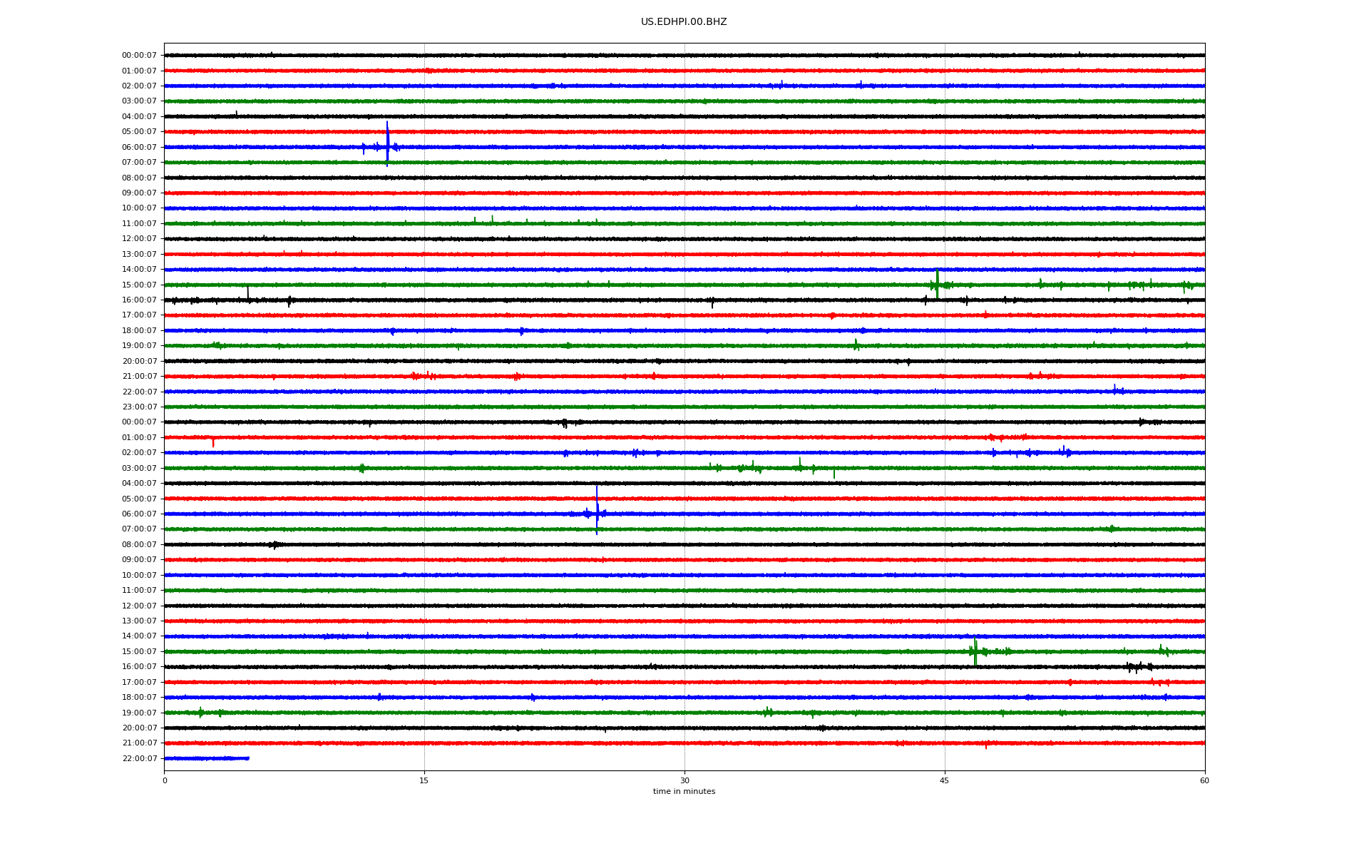Click the black downward spike near 32 minutes

click(712, 304)
